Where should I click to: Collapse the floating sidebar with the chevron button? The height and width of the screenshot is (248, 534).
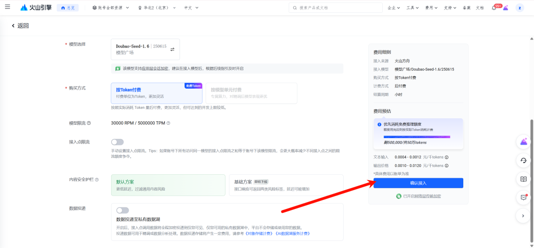[524, 216]
